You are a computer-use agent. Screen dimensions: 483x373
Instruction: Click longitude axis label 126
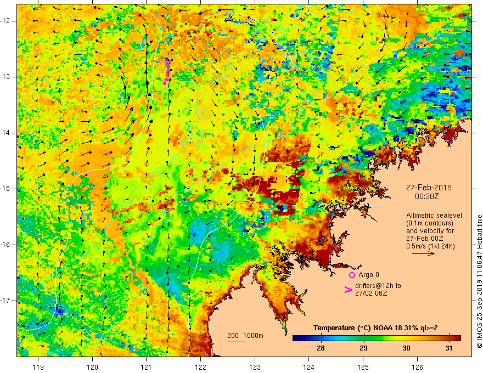pyautogui.click(x=417, y=367)
